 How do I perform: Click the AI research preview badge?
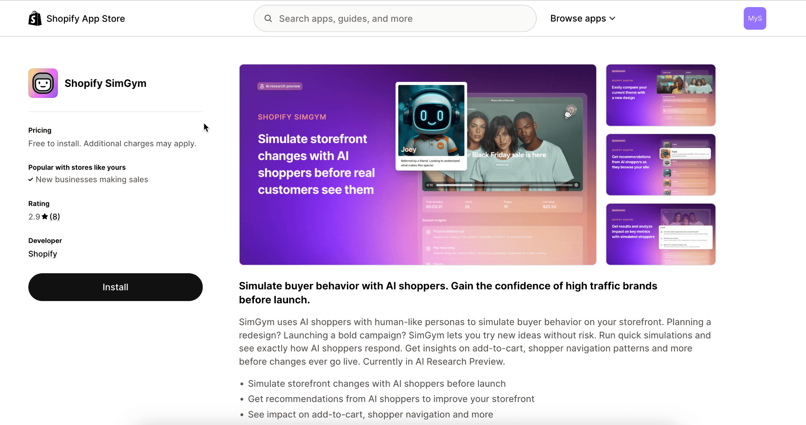pyautogui.click(x=280, y=86)
